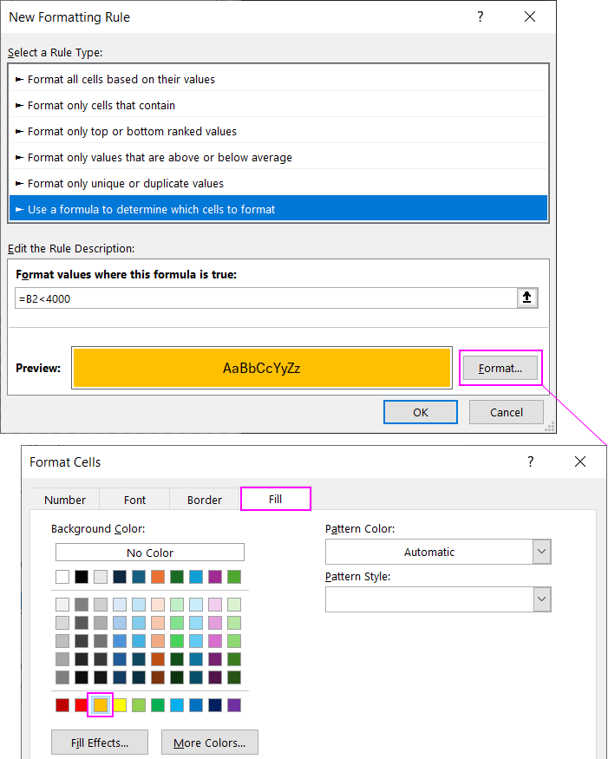Image resolution: width=608 pixels, height=759 pixels.
Task: Open the Pattern Color dropdown
Action: tap(438, 552)
